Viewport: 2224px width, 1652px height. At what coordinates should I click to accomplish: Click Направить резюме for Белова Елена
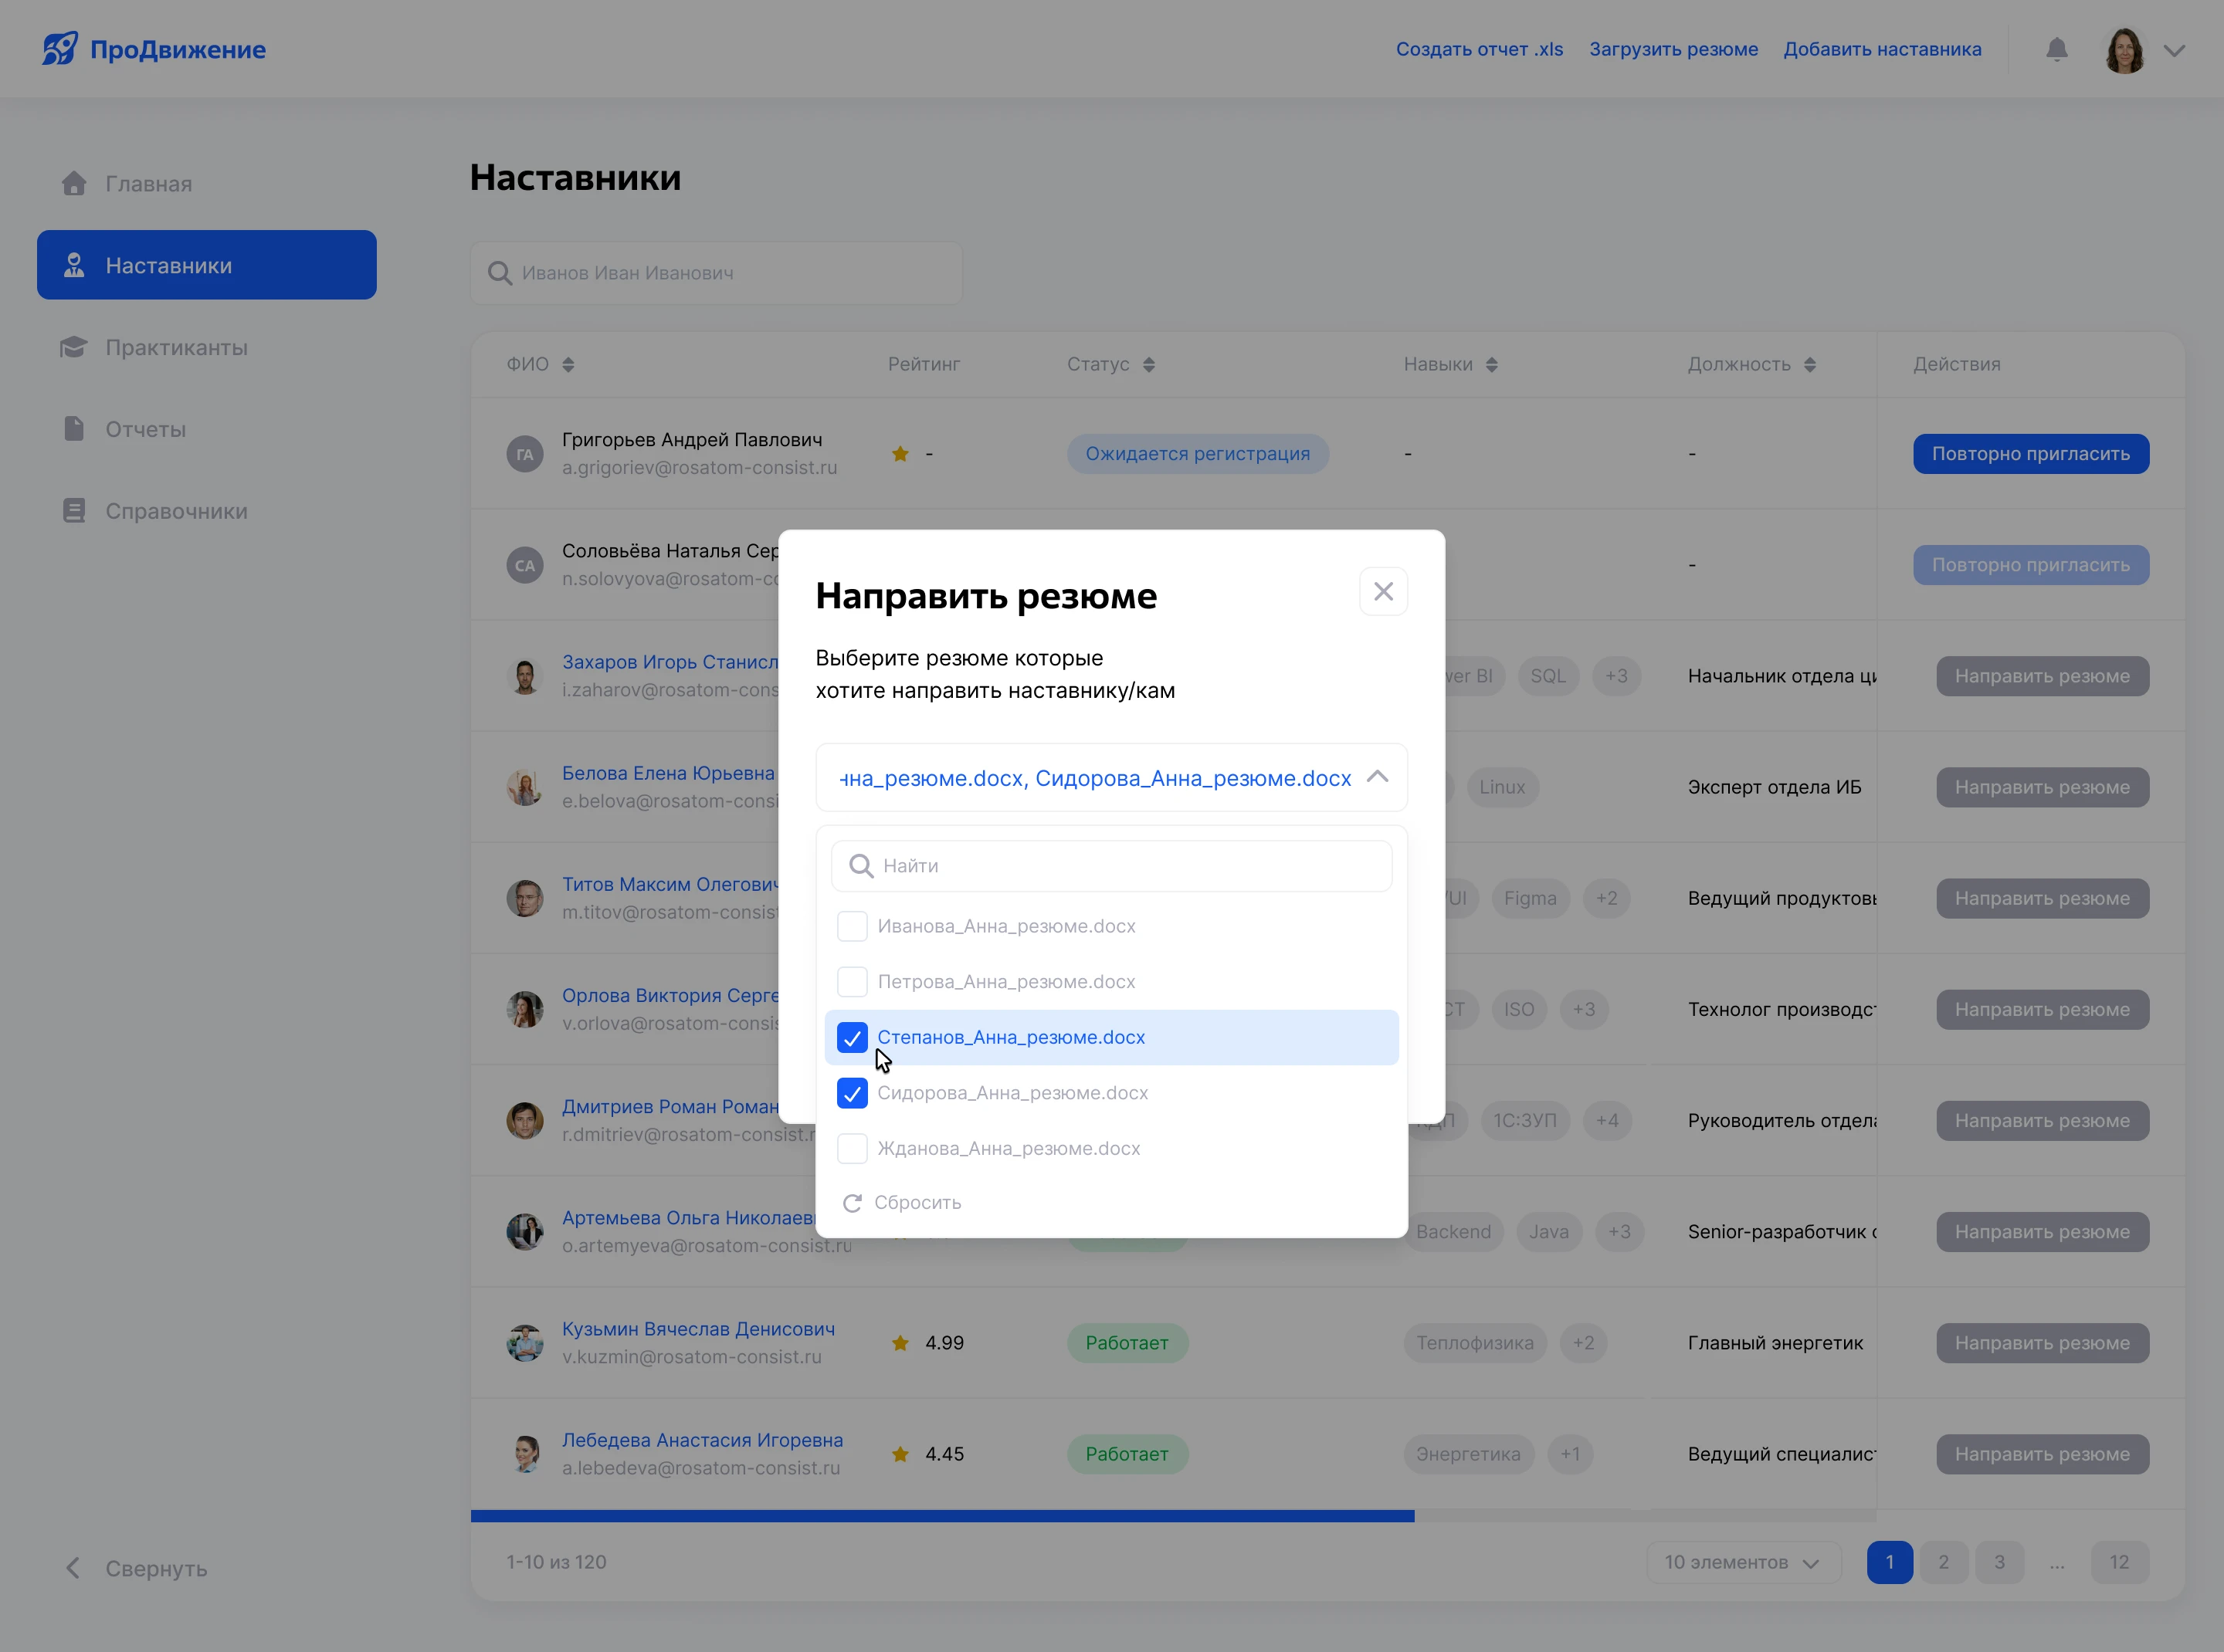click(x=2042, y=787)
